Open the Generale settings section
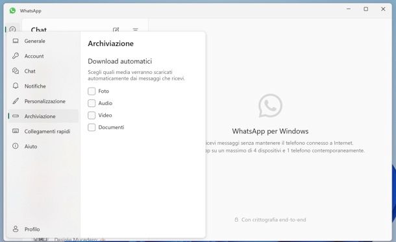The image size is (396, 242). [43, 41]
